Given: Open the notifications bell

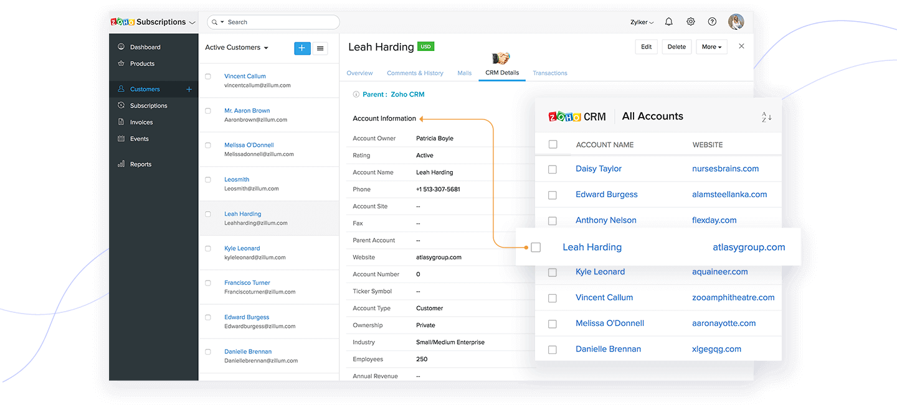Looking at the screenshot, I should point(668,21).
